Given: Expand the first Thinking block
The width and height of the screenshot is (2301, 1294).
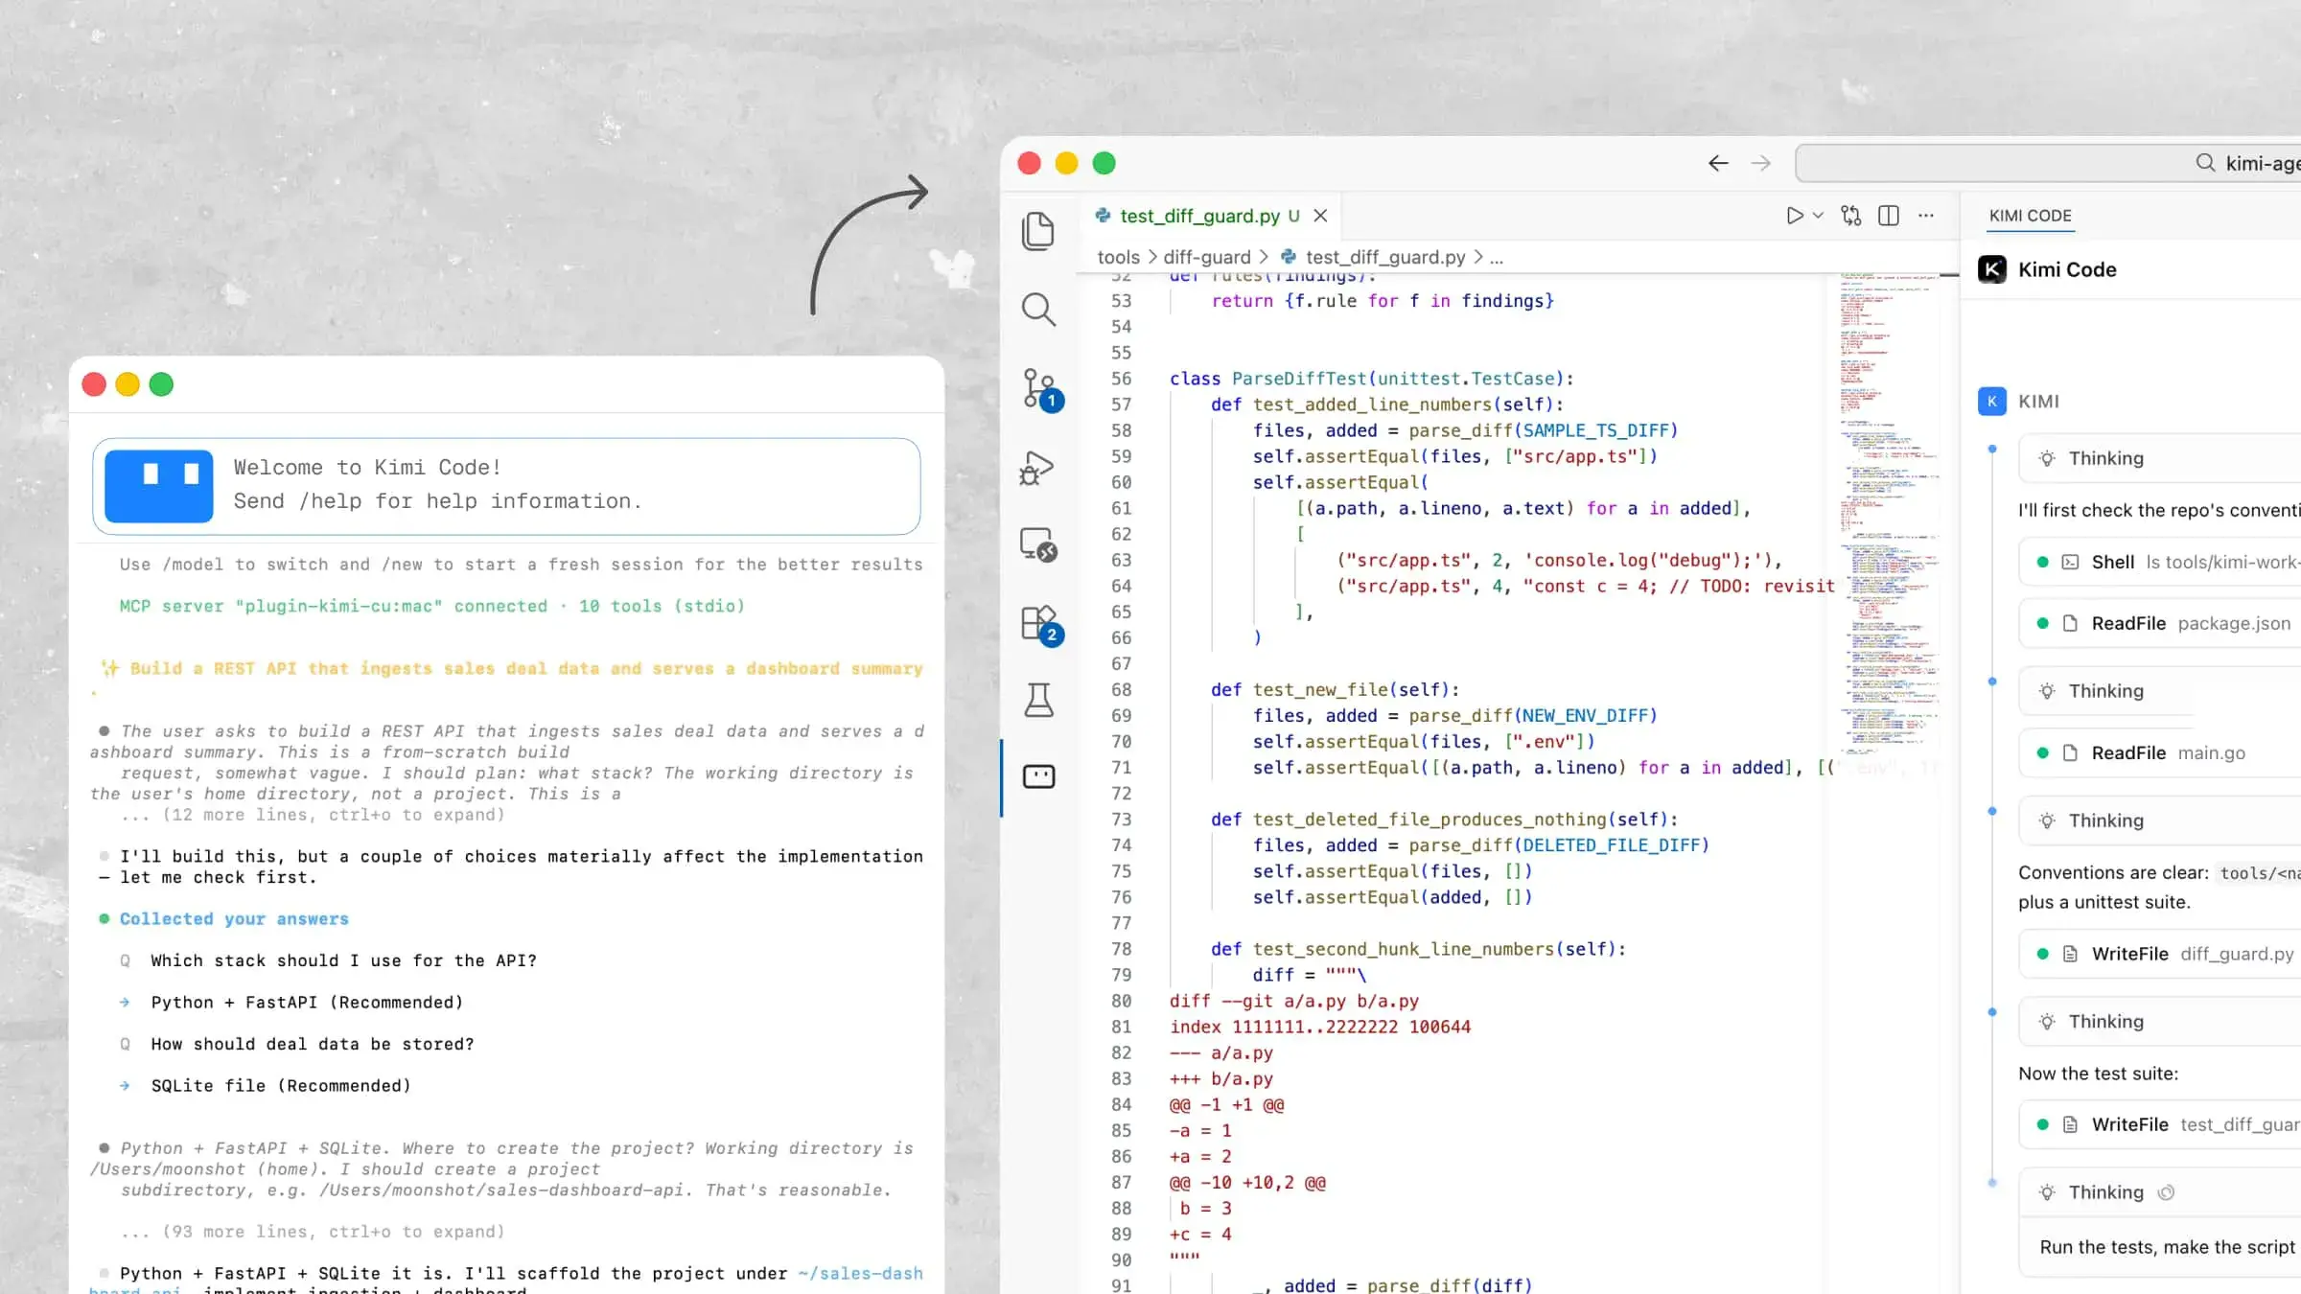Looking at the screenshot, I should coord(2159,458).
